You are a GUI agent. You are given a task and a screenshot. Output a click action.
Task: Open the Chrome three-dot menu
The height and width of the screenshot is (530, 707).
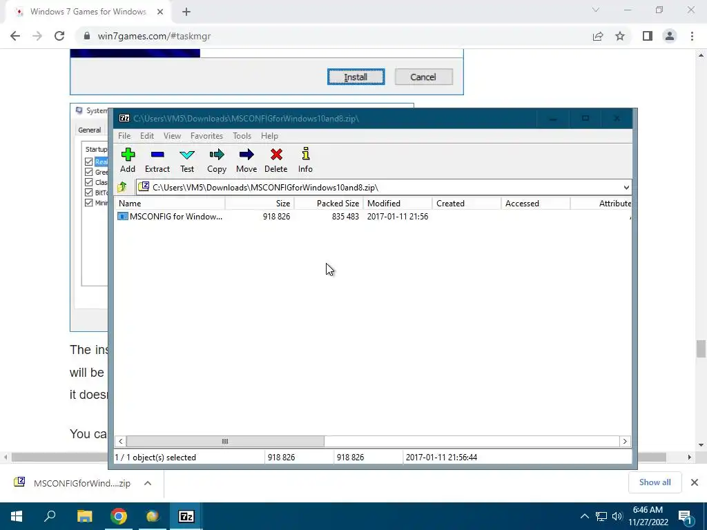(692, 36)
